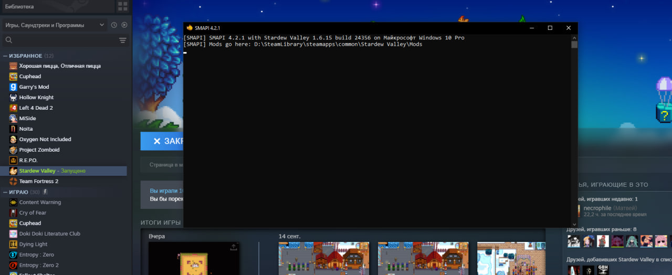The image size is (672, 275).
Task: Click the Content Warning game icon
Action: click(13, 203)
